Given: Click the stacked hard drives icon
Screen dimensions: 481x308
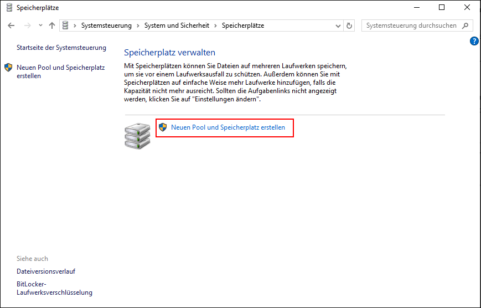Looking at the screenshot, I should point(137,136).
